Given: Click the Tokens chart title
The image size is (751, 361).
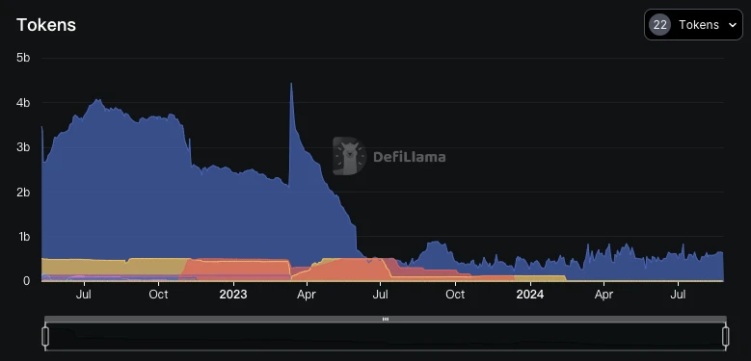Looking at the screenshot, I should click(46, 25).
